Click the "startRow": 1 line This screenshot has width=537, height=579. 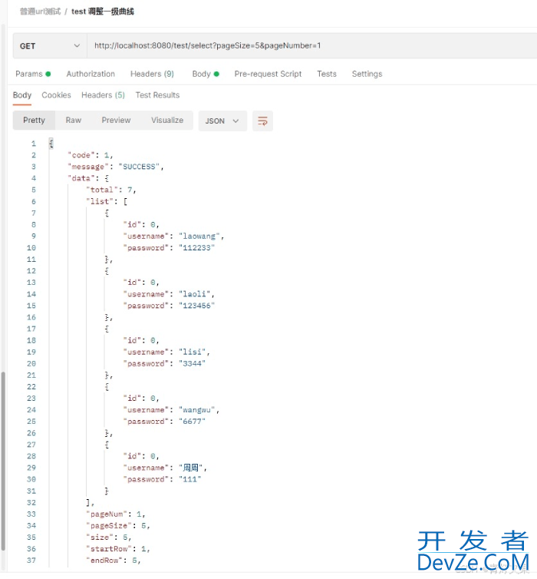[x=118, y=549]
